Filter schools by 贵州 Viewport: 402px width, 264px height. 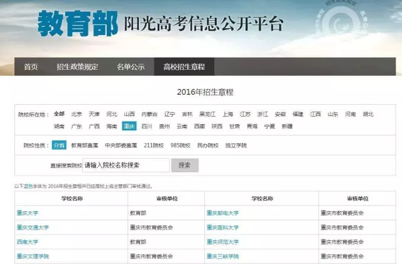tap(165, 126)
